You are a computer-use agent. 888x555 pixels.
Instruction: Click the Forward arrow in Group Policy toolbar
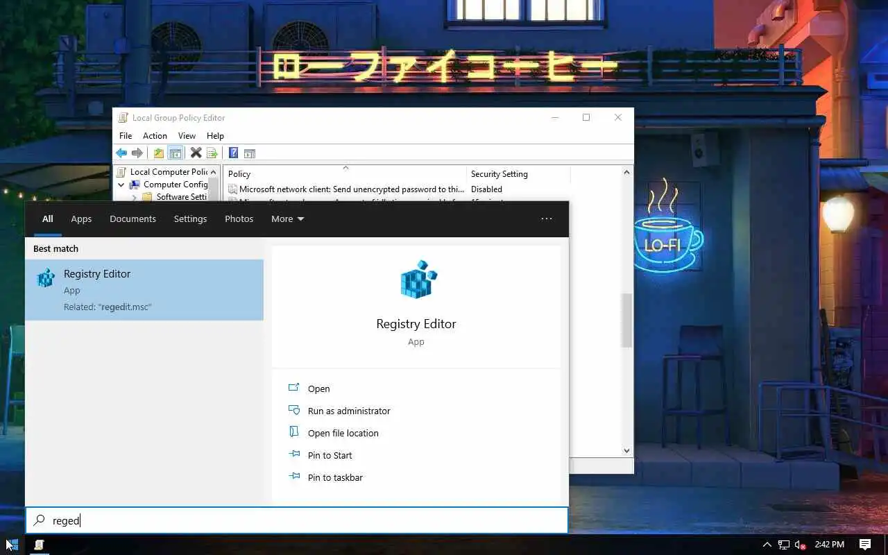coord(137,153)
